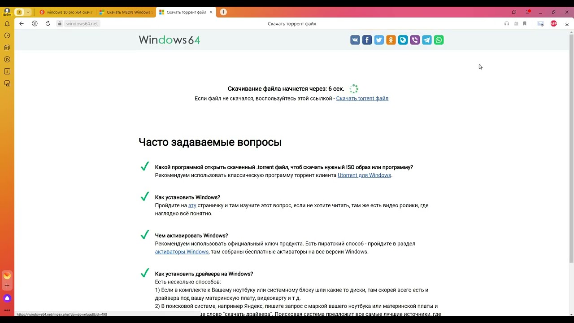Share page via Skype icon
Image resolution: width=574 pixels, height=323 pixels.
(x=403, y=40)
